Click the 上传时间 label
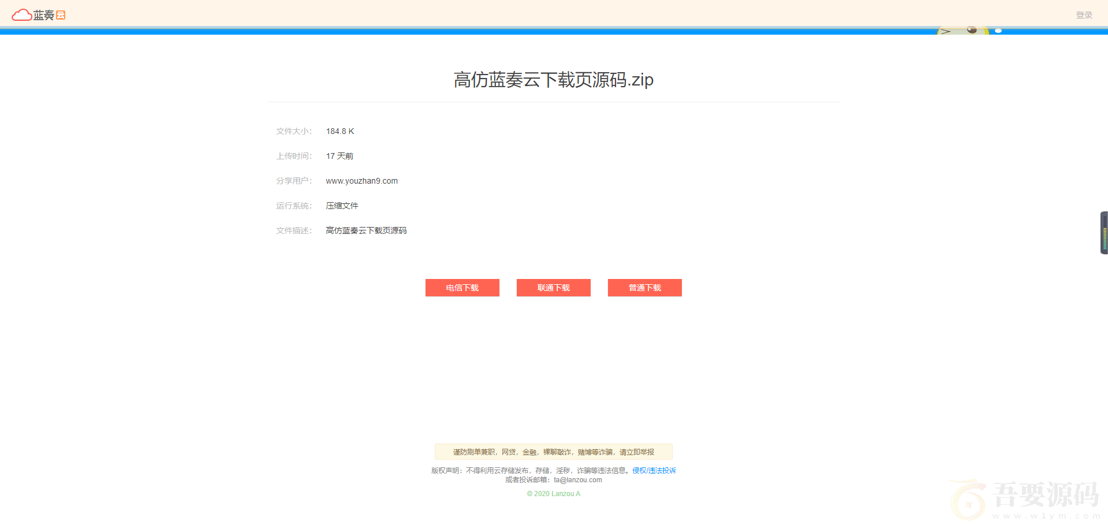Screen dimensions: 1108x525 (294, 156)
